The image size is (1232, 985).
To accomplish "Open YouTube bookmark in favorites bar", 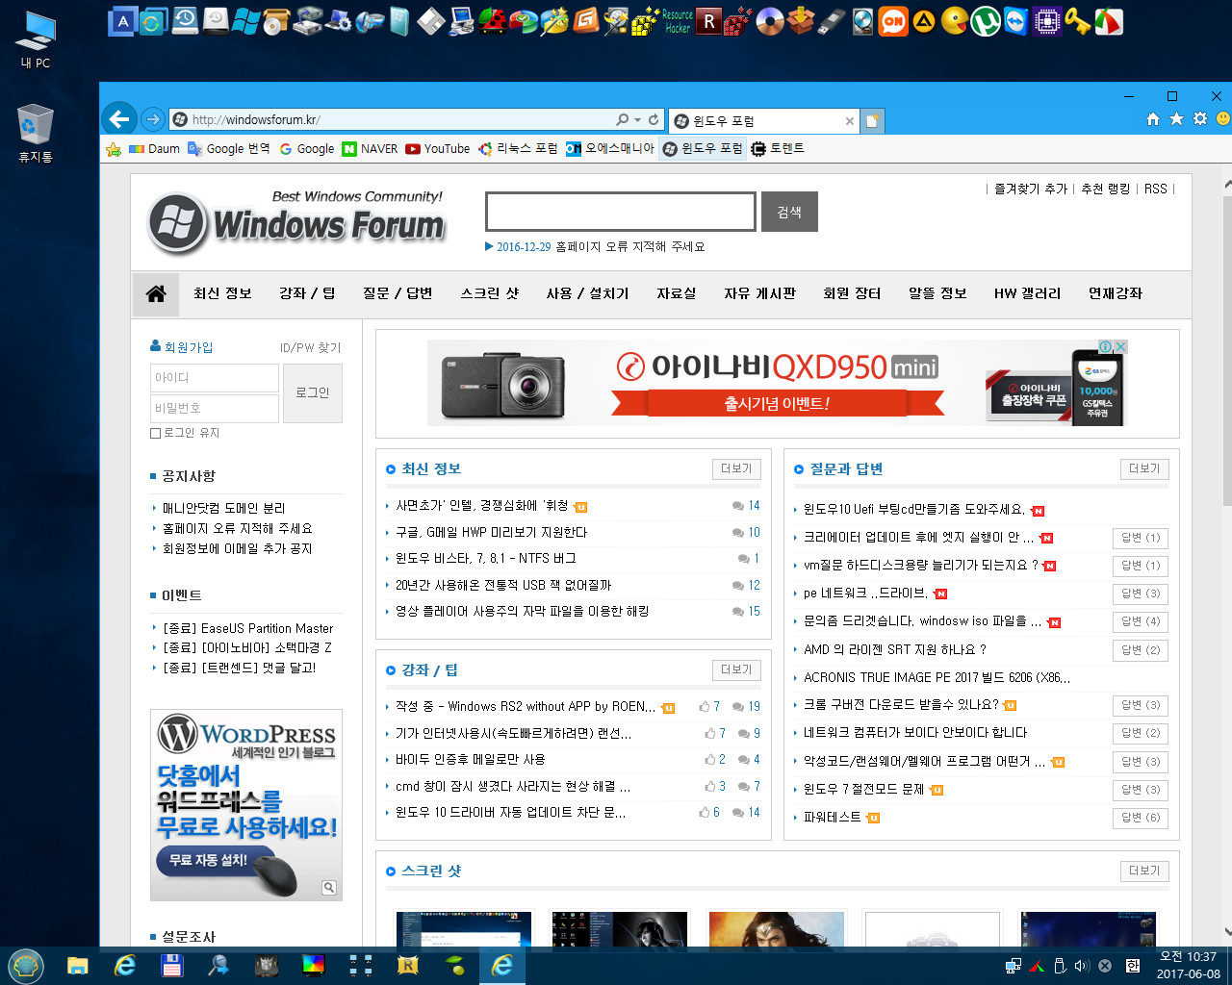I will [x=438, y=149].
